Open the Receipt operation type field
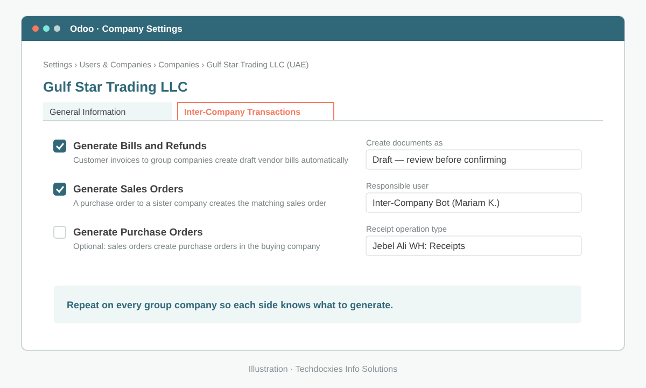646x388 pixels. pyautogui.click(x=474, y=246)
